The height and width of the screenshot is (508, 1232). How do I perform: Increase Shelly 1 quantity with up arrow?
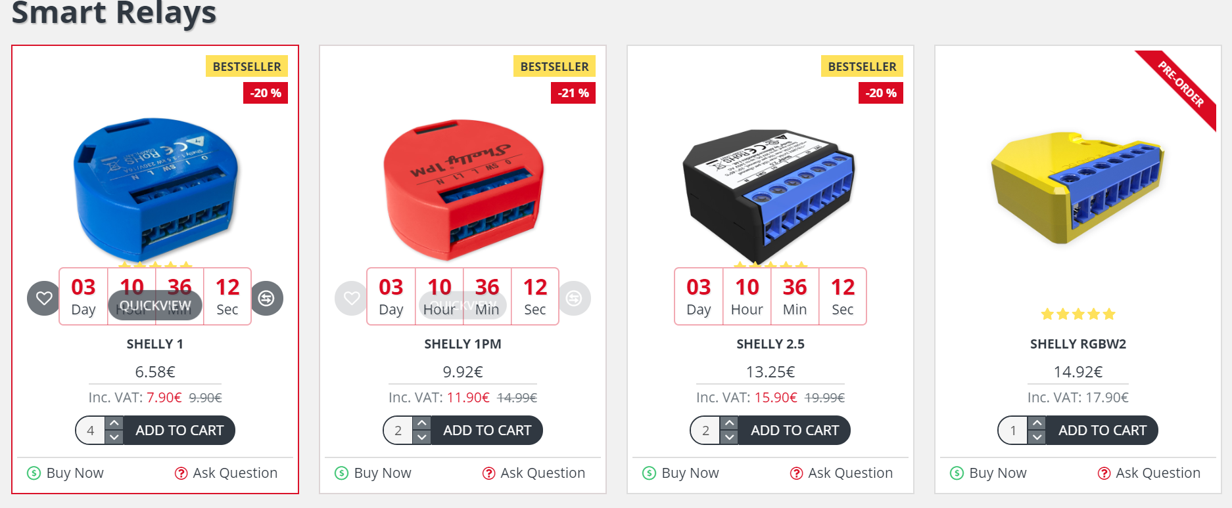[x=114, y=423]
